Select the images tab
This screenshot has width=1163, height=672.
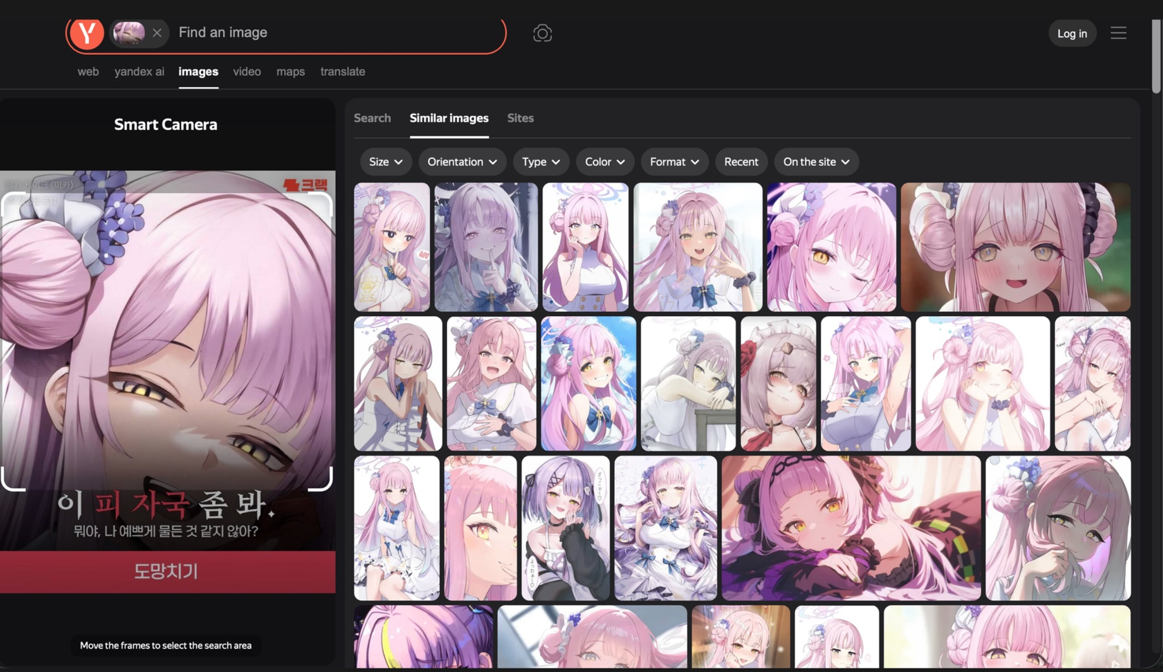click(198, 71)
